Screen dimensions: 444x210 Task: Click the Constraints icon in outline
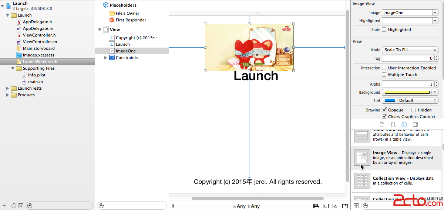[x=112, y=58]
